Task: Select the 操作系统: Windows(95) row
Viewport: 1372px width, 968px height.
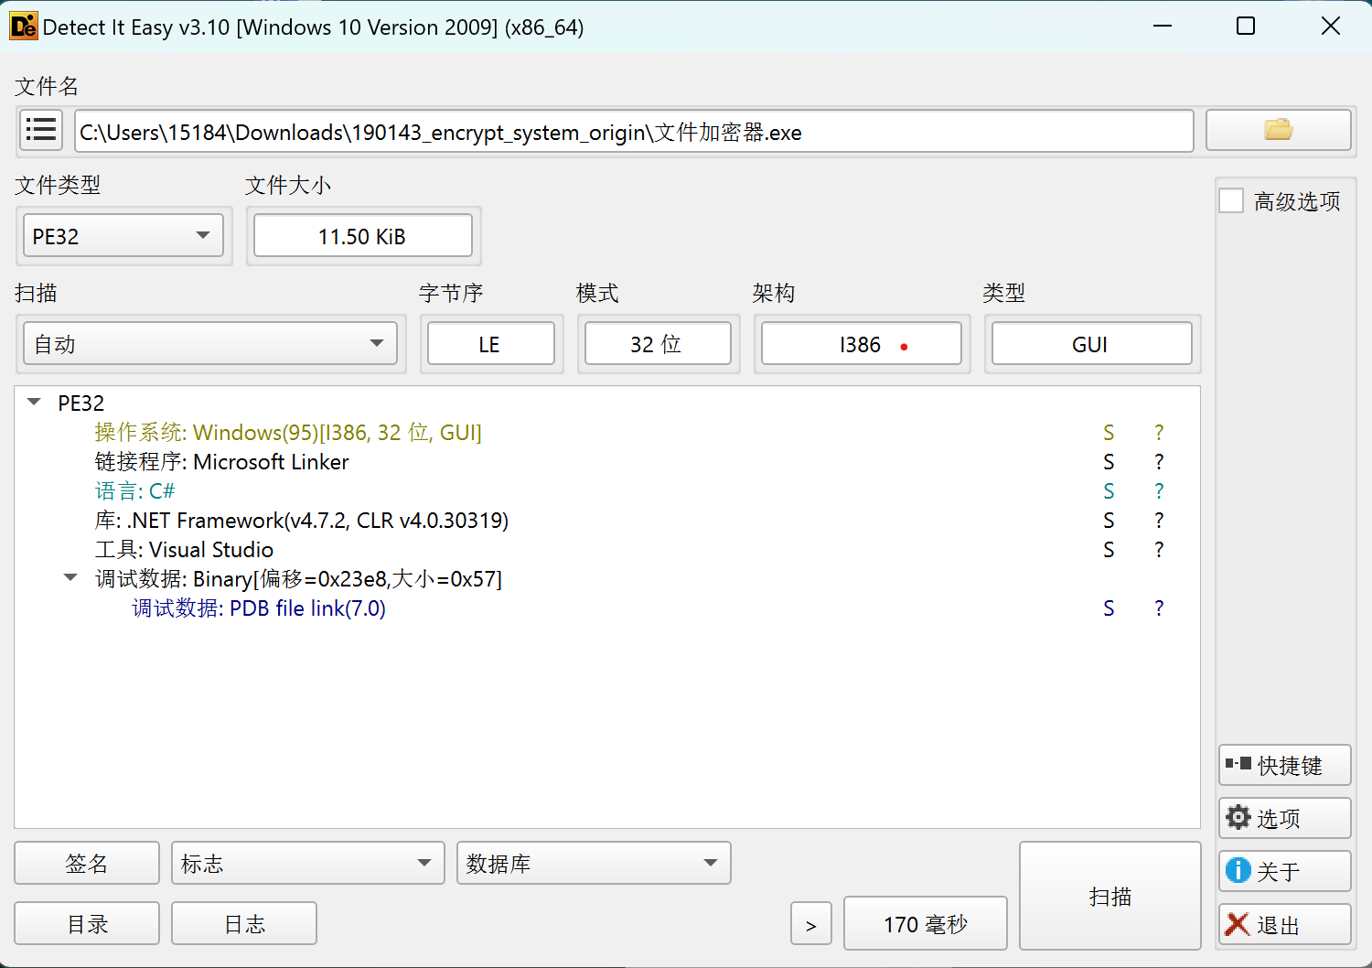Action: tap(607, 432)
